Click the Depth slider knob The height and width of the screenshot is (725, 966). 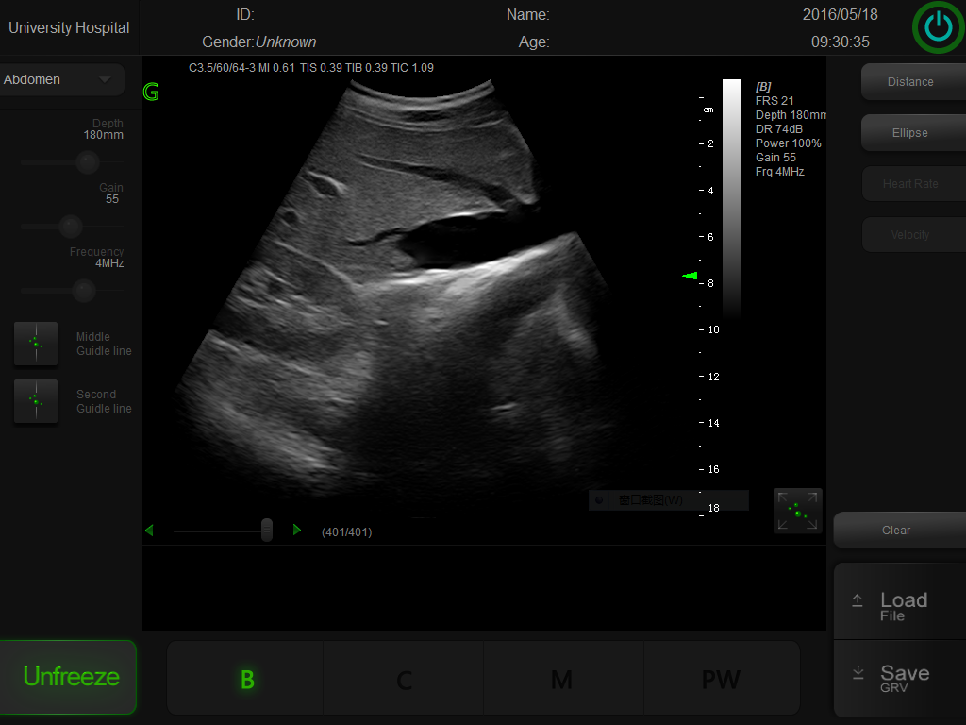[x=88, y=162]
